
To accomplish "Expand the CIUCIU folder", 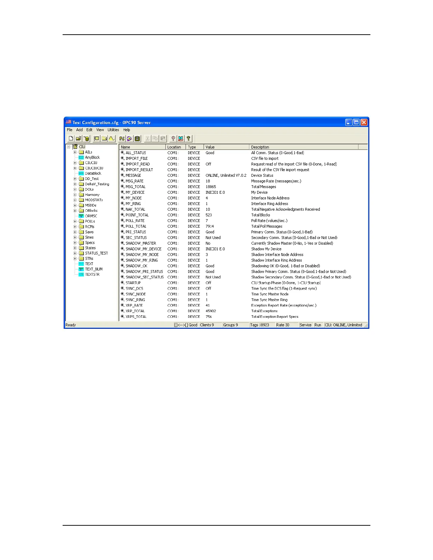I will pos(75,163).
